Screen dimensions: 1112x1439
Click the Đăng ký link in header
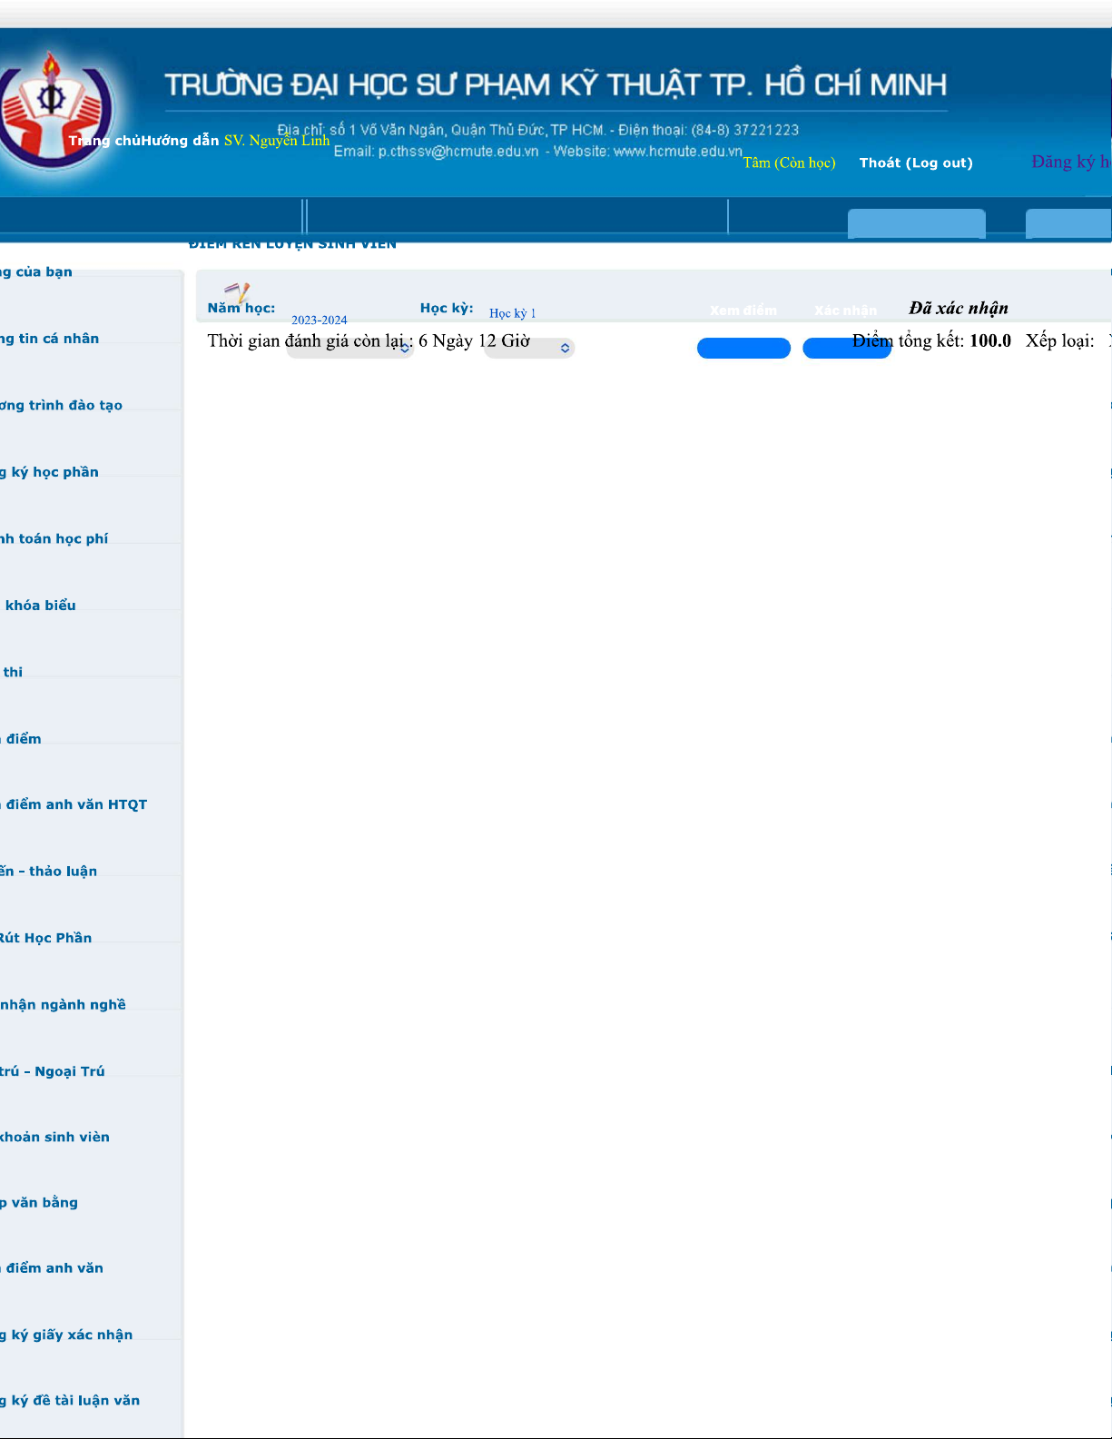[x=1069, y=163]
